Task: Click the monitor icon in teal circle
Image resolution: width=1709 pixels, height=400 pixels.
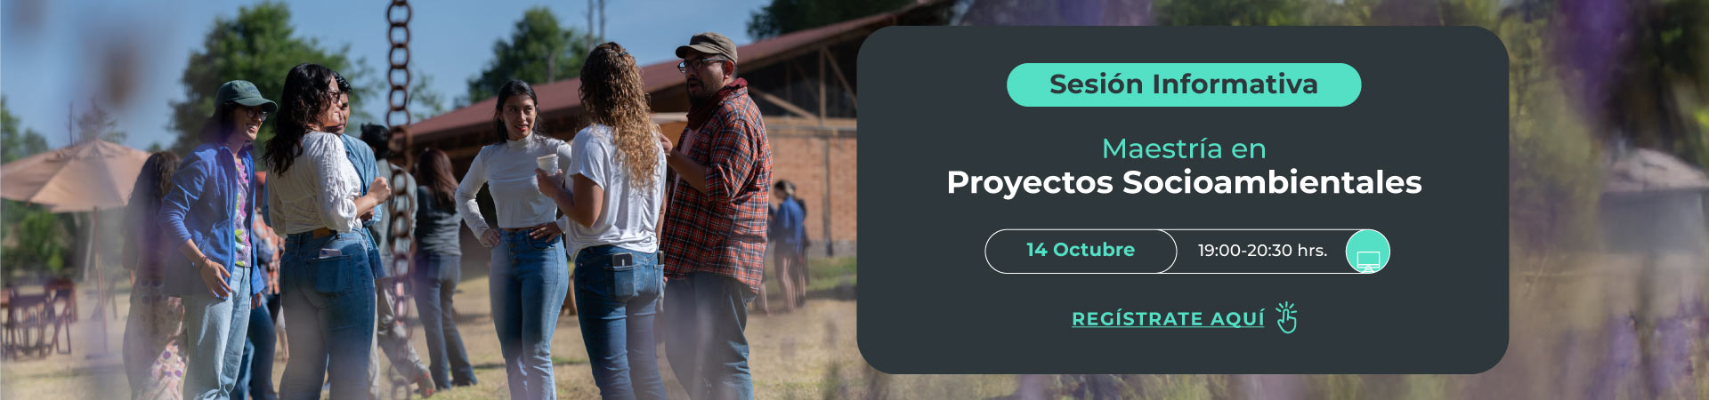Action: pyautogui.click(x=1367, y=252)
